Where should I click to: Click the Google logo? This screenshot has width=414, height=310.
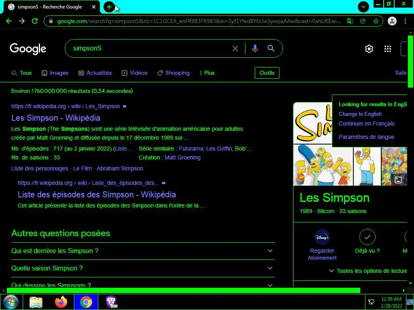[28, 49]
